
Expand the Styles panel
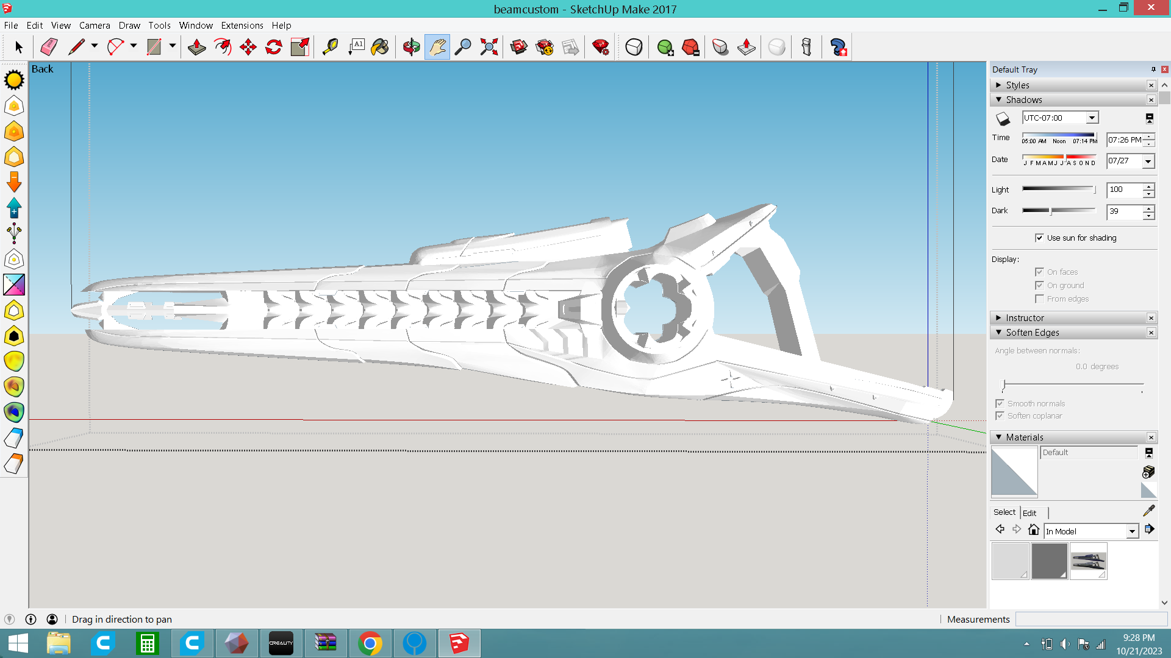[x=1017, y=85]
